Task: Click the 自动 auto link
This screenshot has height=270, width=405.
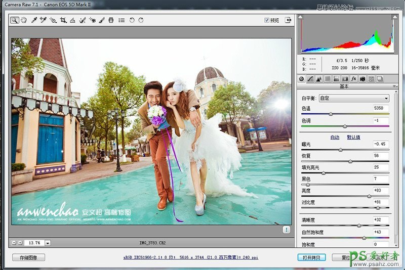Action: tap(335, 137)
